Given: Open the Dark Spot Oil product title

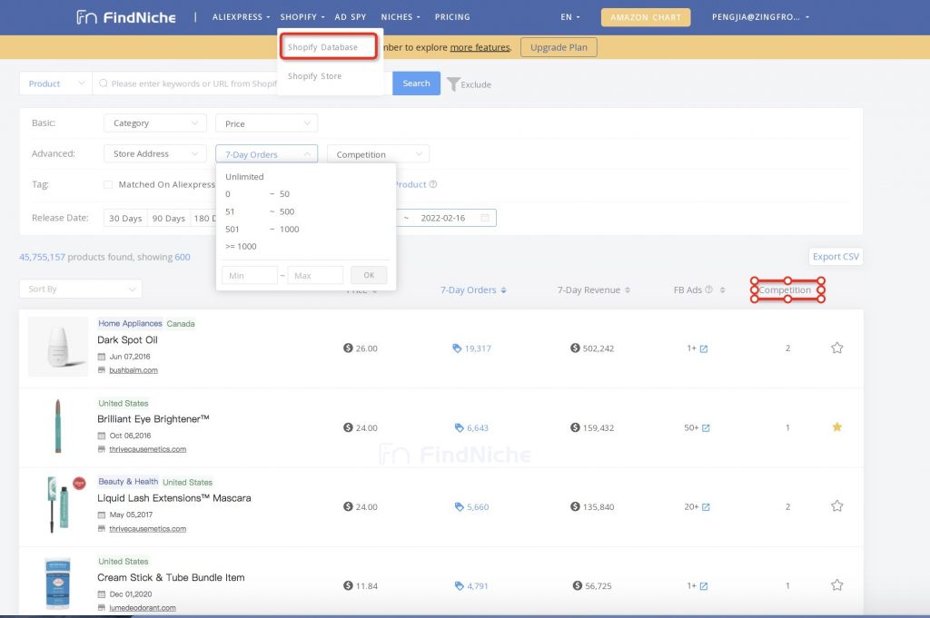Looking at the screenshot, I should (x=127, y=340).
